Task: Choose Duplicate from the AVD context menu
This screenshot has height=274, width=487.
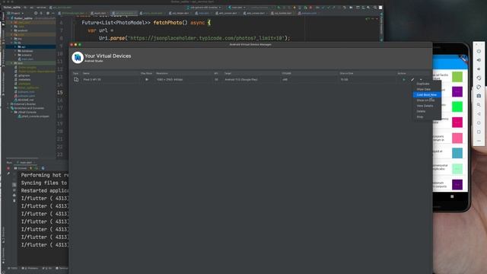Action: click(423, 84)
